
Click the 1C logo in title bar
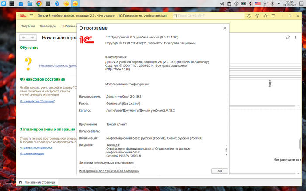coord(23,16)
